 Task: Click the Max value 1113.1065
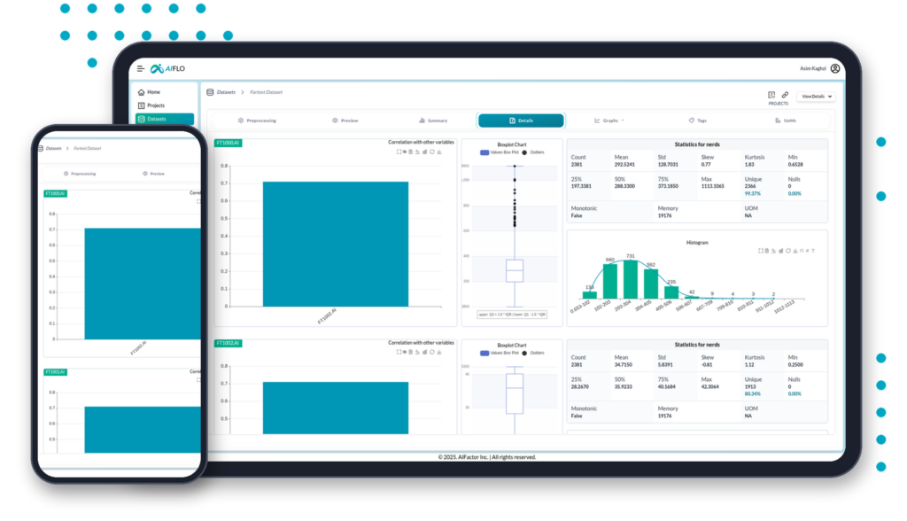click(x=713, y=186)
